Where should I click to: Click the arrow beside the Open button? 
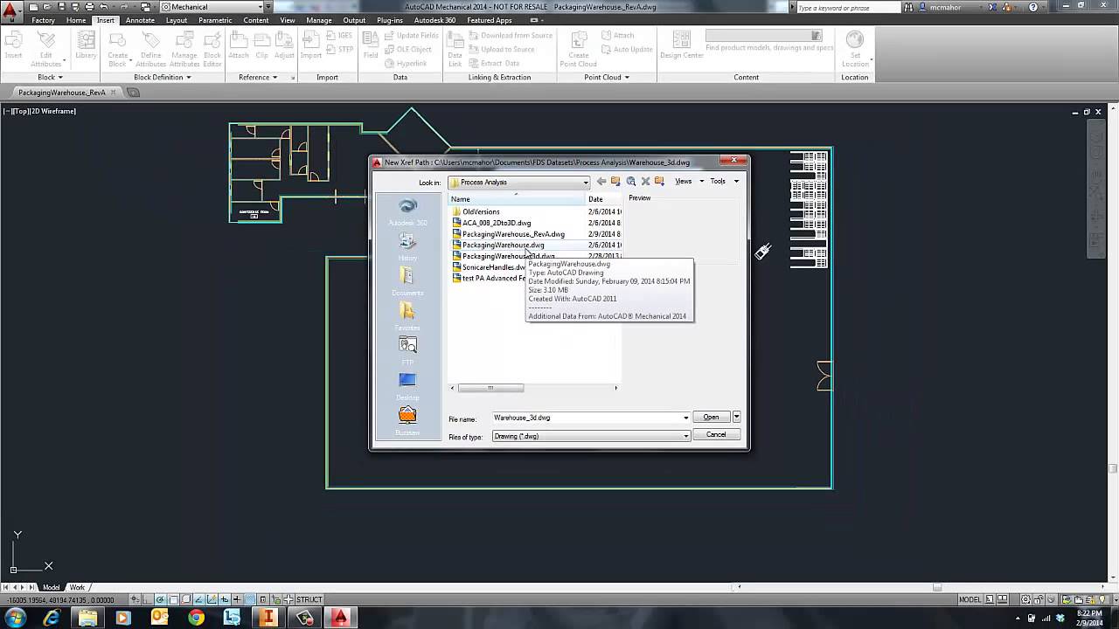pos(737,417)
